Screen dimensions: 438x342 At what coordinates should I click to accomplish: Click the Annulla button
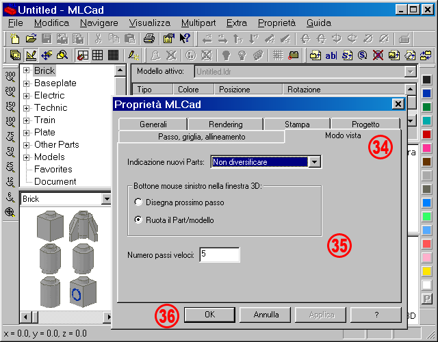click(266, 315)
